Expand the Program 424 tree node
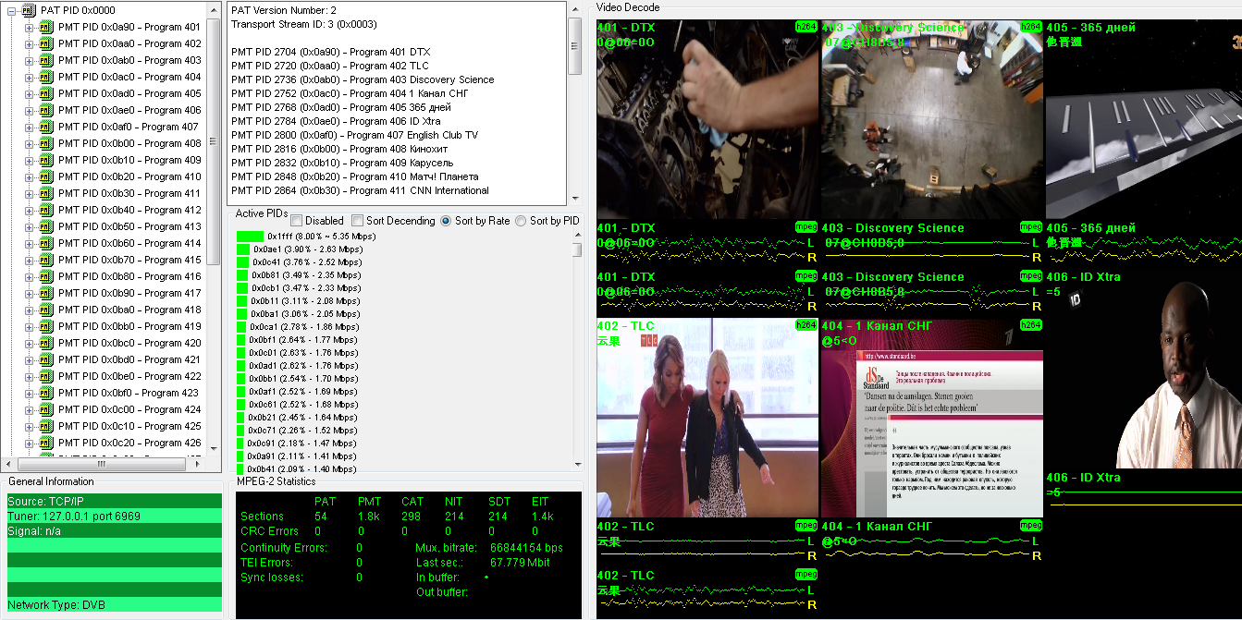The image size is (1242, 620). pyautogui.click(x=29, y=409)
